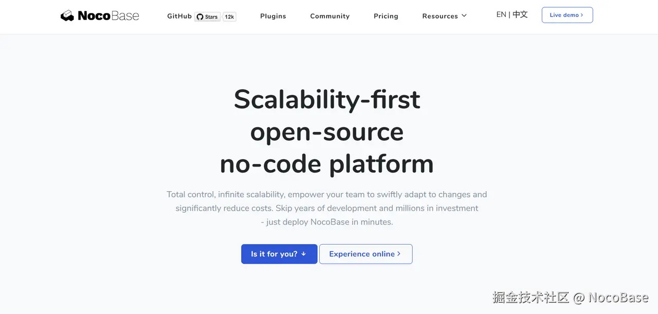Switch language to 中文

pos(520,14)
